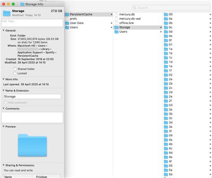This screenshot has height=178, width=212.
Task: Click the folder icon of 1b
Action: pos(166,53)
